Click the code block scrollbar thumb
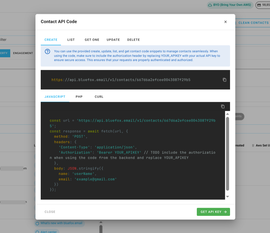Image resolution: width=270 pixels, height=233 pixels. click(228, 154)
